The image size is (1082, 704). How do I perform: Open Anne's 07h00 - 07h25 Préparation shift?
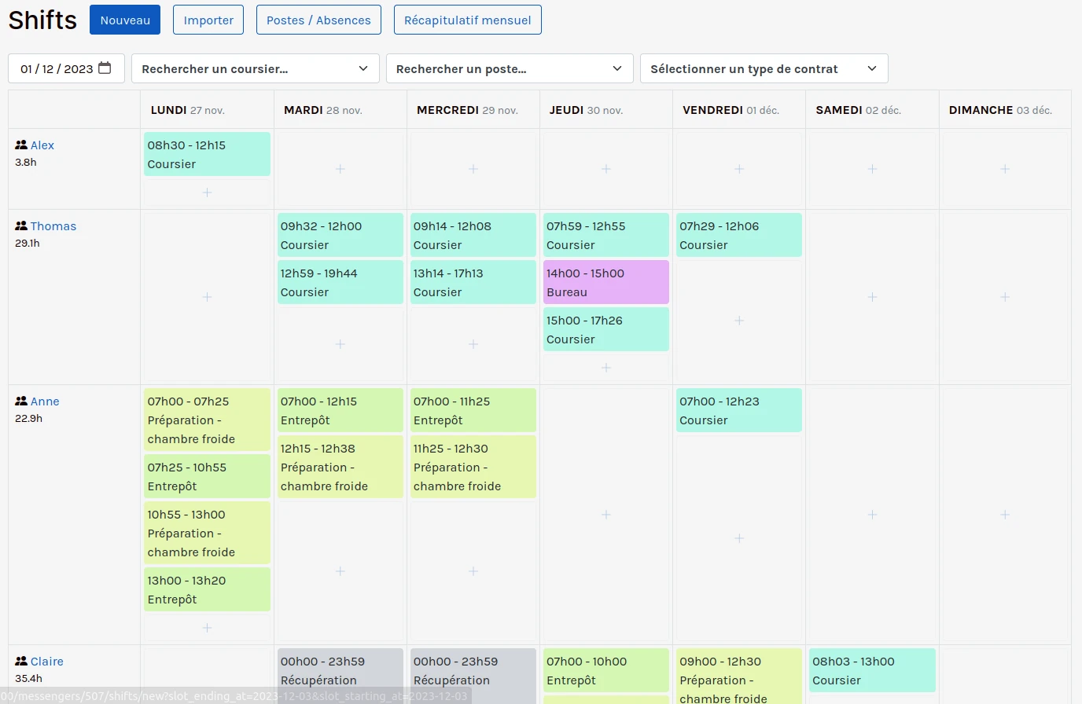click(x=207, y=420)
